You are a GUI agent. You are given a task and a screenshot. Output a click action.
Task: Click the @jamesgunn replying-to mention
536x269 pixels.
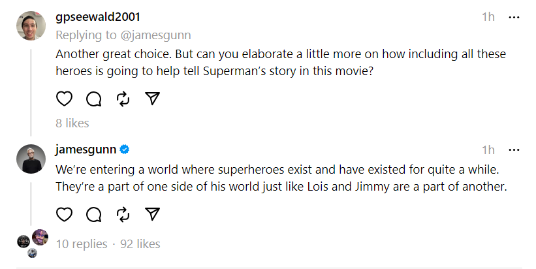(162, 35)
